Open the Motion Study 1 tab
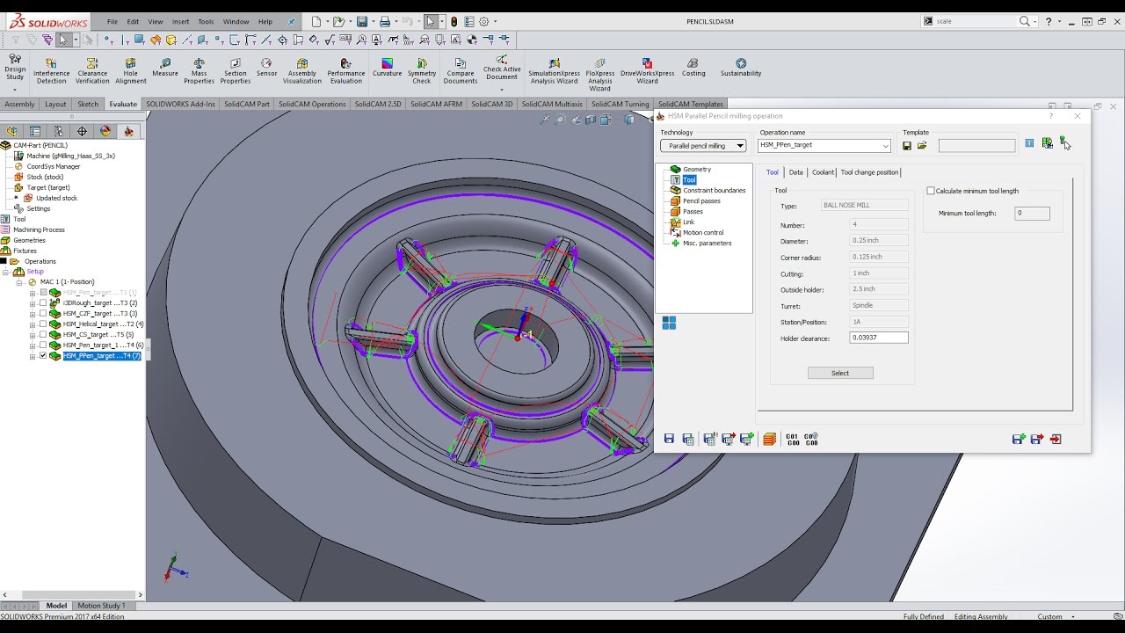The image size is (1125, 633). (x=101, y=606)
